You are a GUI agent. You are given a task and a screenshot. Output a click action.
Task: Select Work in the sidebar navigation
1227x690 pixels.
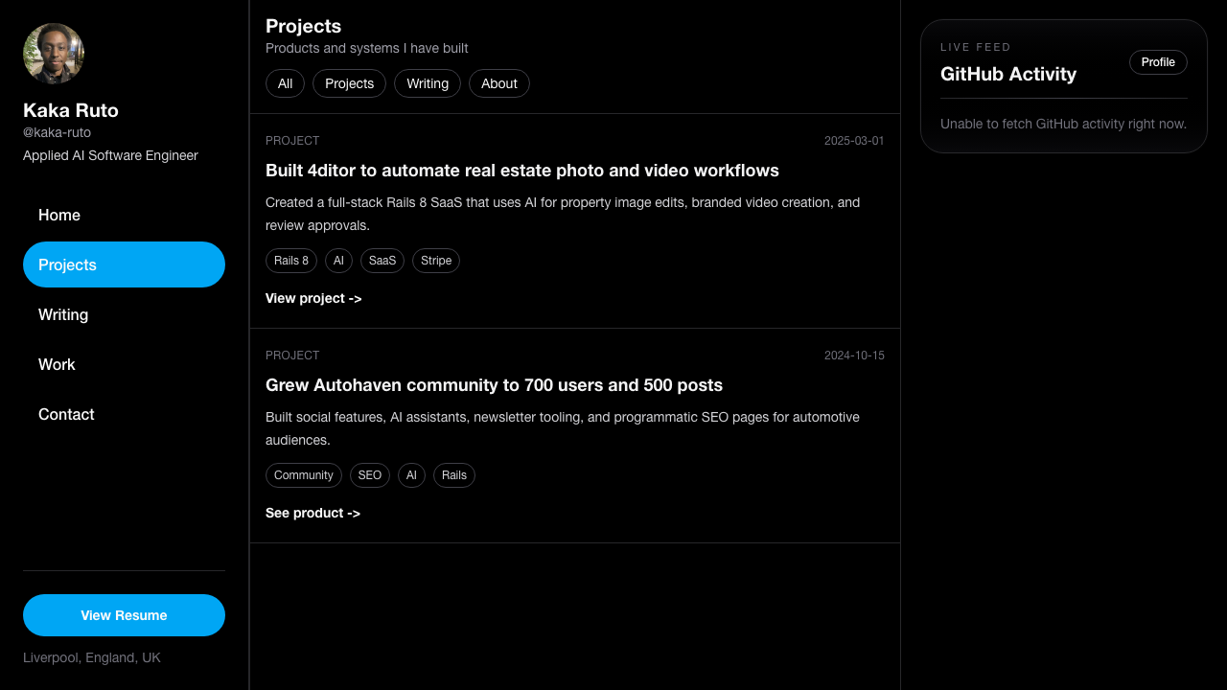[57, 364]
